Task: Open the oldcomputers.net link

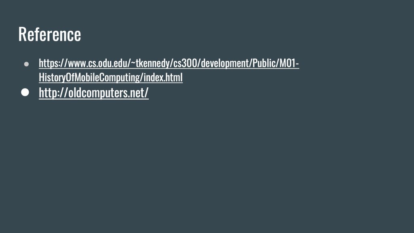Action: click(94, 93)
